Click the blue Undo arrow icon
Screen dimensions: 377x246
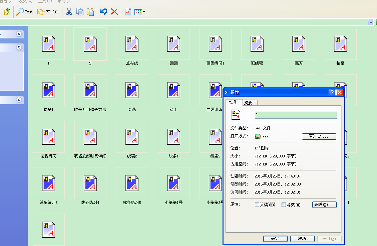tap(103, 12)
